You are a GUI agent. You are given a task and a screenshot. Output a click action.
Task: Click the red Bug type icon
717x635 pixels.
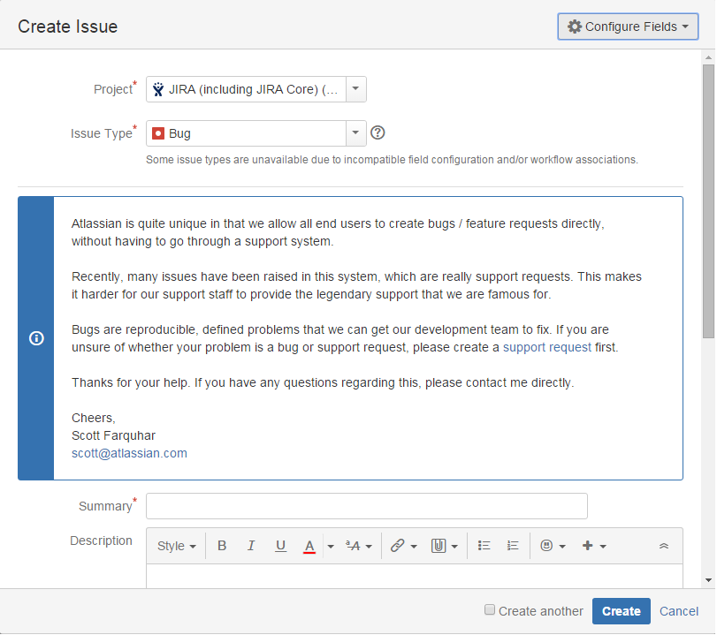click(x=158, y=133)
